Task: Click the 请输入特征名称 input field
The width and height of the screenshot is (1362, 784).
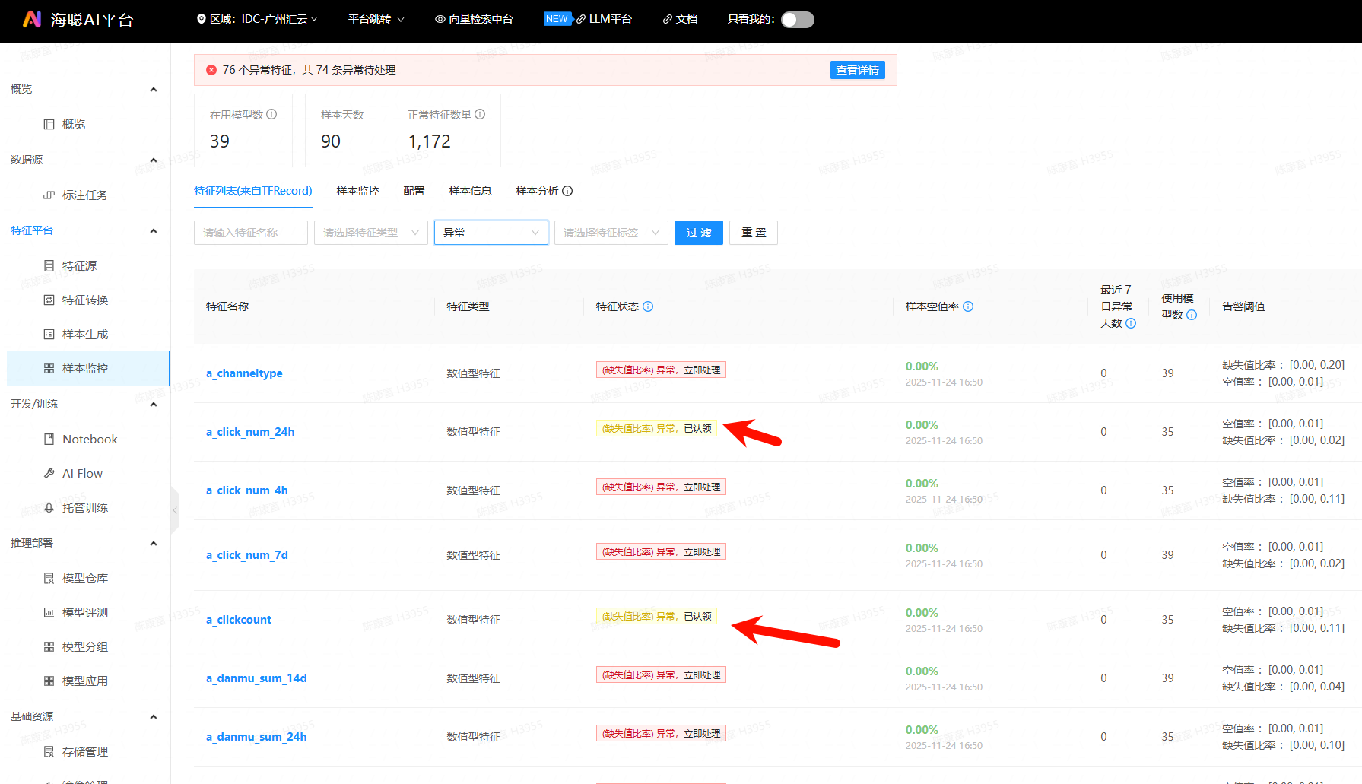Action: (x=250, y=233)
